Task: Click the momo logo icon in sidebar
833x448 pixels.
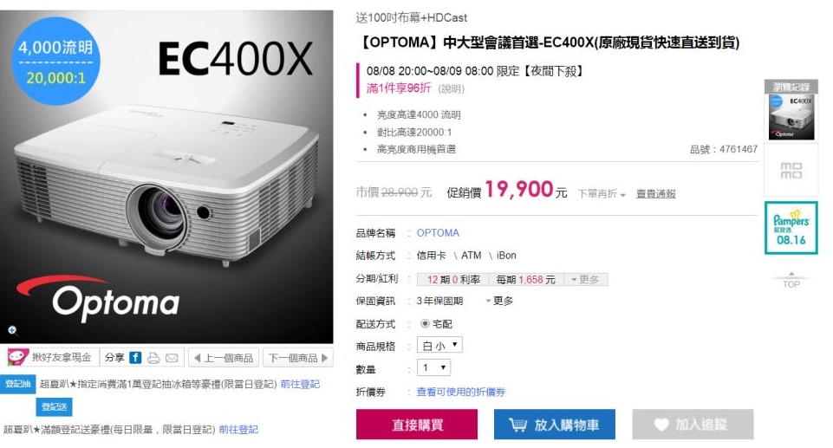Action: (791, 171)
